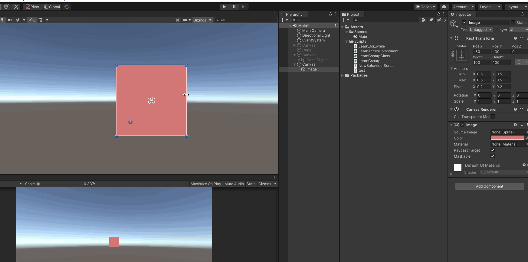Click the Project search field
The height and width of the screenshot is (262, 528).
(x=386, y=20)
